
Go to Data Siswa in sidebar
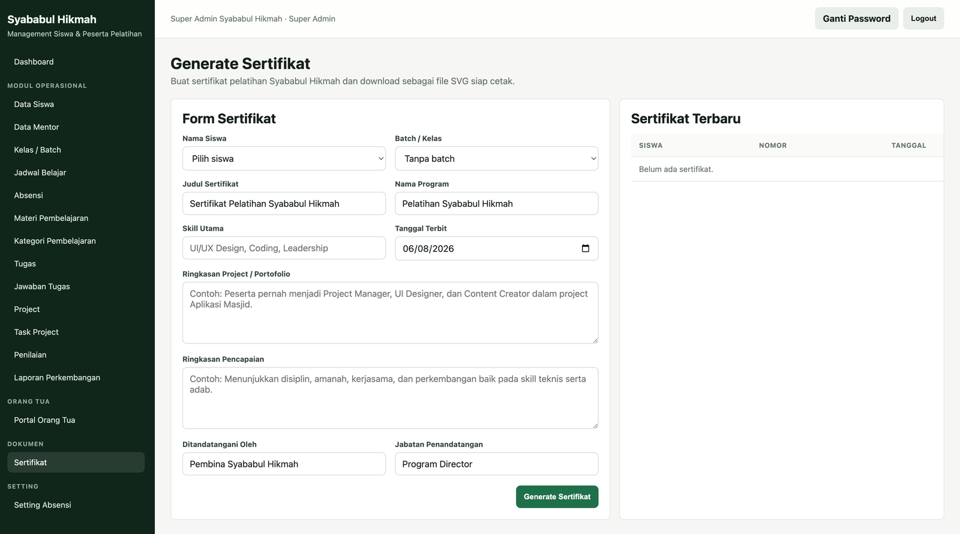[76, 104]
